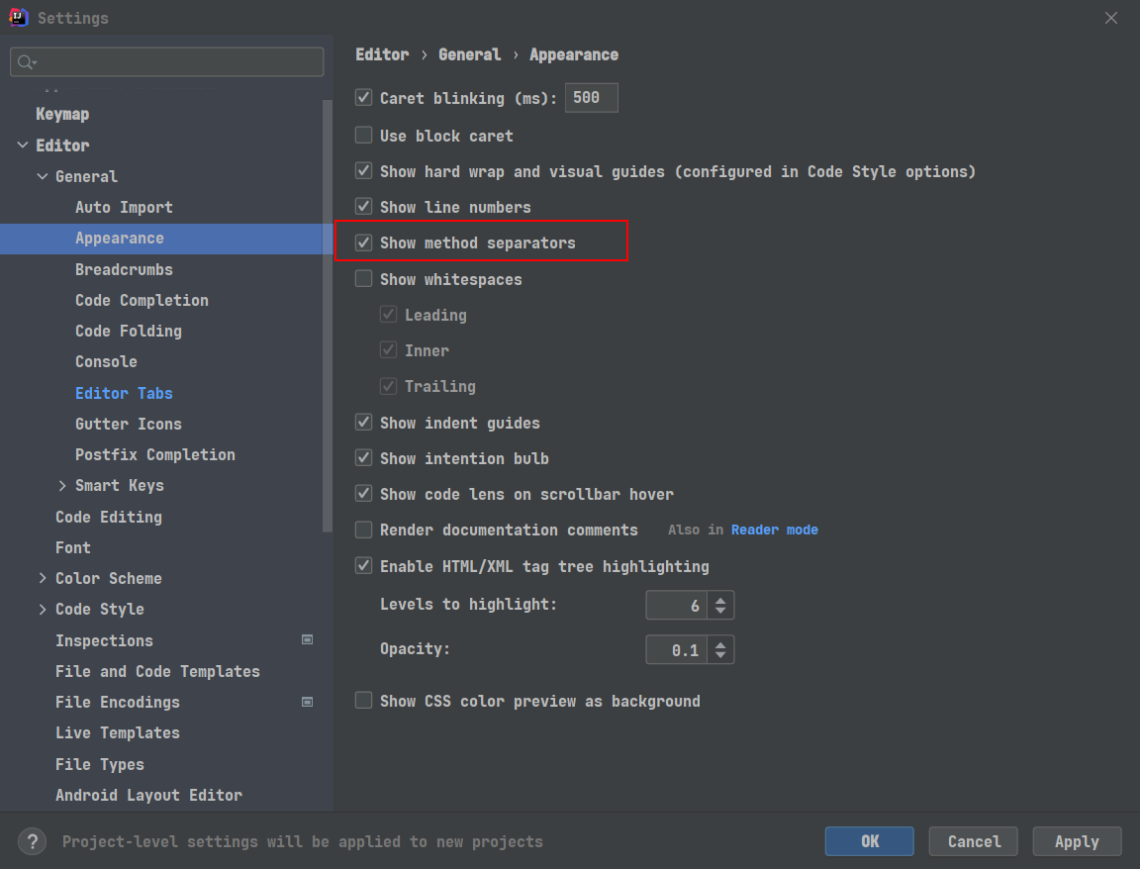1140x869 pixels.
Task: Open Inspections settings
Action: coord(105,640)
